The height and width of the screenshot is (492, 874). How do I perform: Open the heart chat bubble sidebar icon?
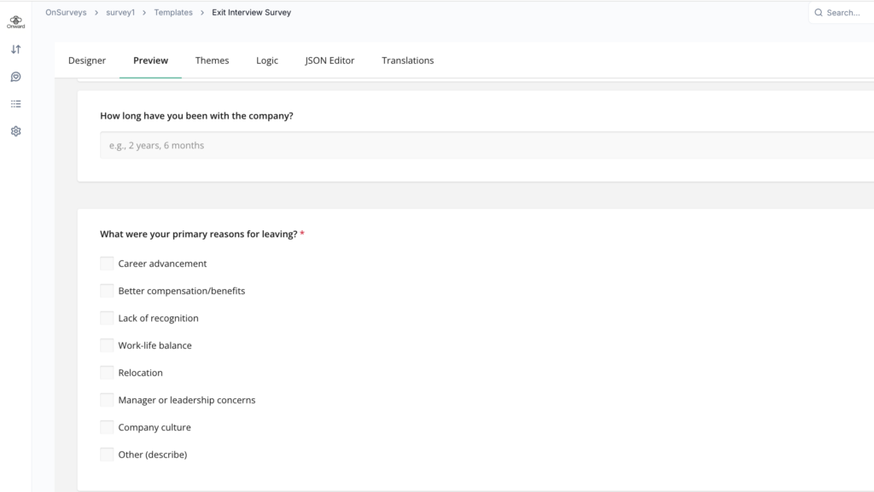15,77
